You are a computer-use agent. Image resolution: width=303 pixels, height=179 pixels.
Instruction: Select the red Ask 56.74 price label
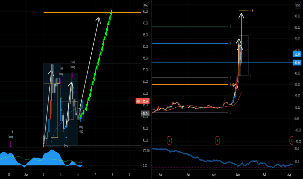pos(142,101)
